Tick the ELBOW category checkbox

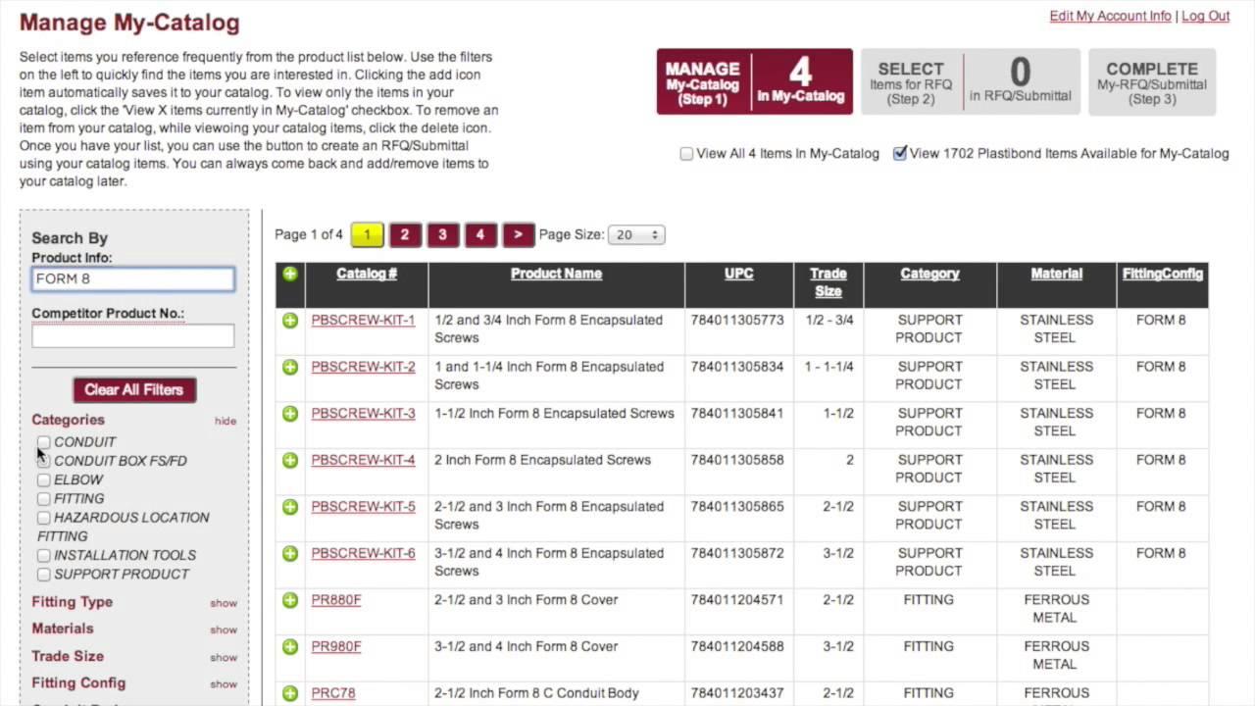pos(44,480)
